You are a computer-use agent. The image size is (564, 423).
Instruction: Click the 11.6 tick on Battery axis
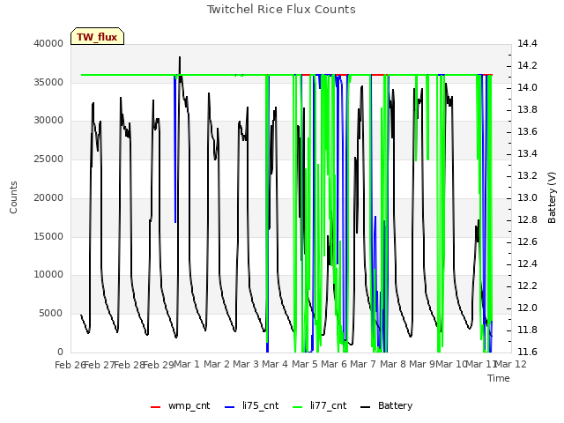tap(527, 352)
